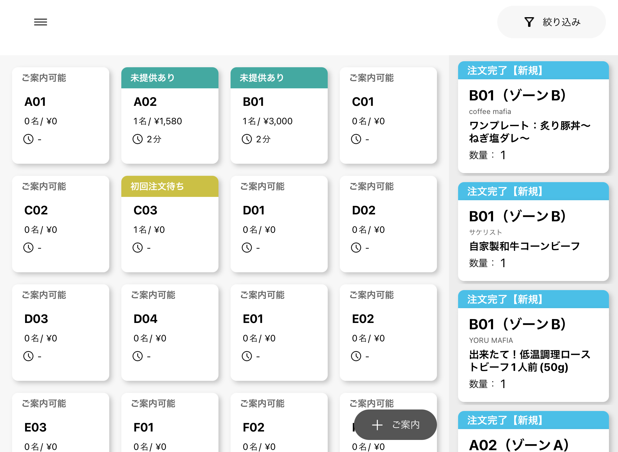Viewport: 618px width, 452px height.
Task: Click the clock icon on table A02
Action: pyautogui.click(x=138, y=139)
